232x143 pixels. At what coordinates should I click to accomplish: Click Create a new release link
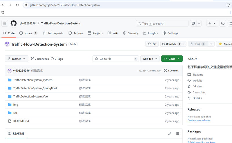coord(199,120)
